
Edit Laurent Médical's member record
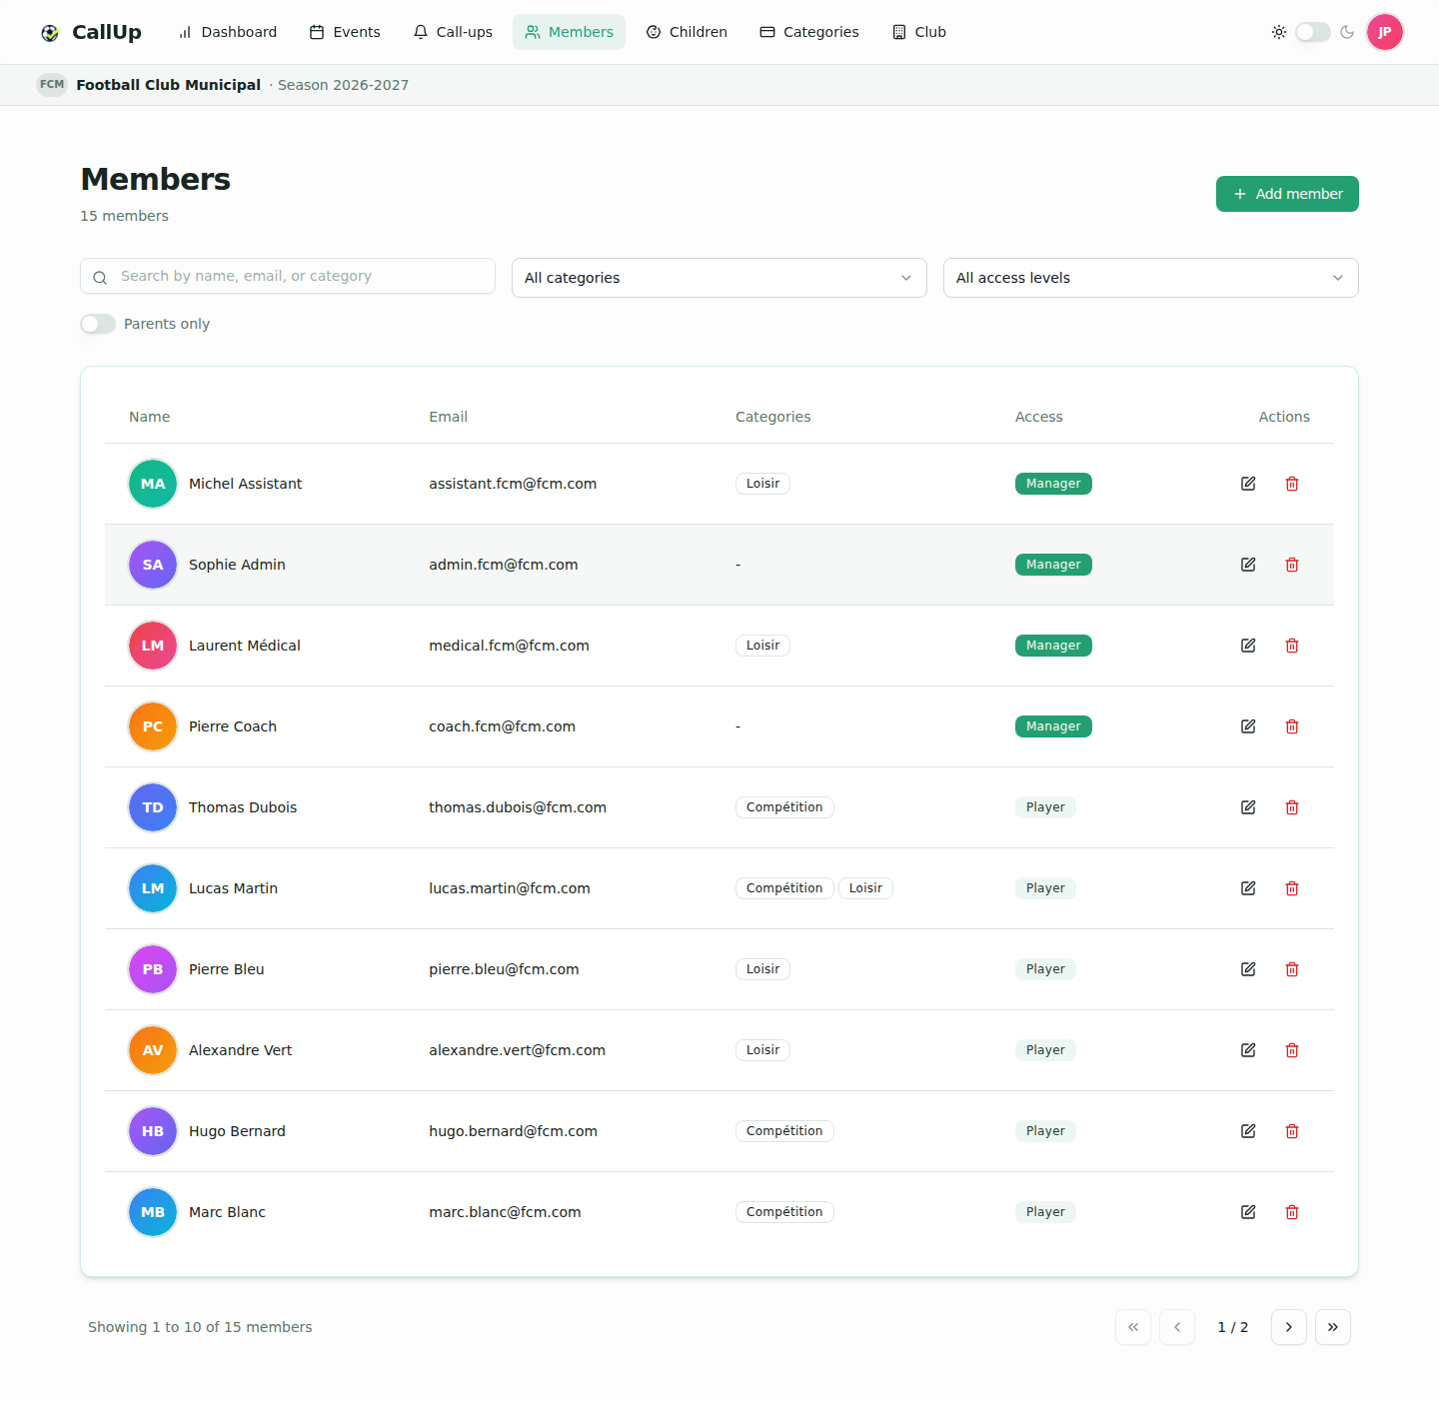click(1248, 646)
